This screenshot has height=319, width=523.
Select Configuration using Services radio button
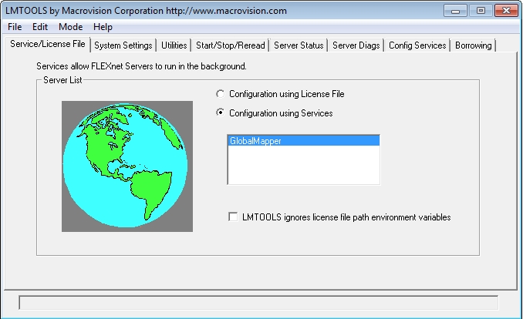221,113
